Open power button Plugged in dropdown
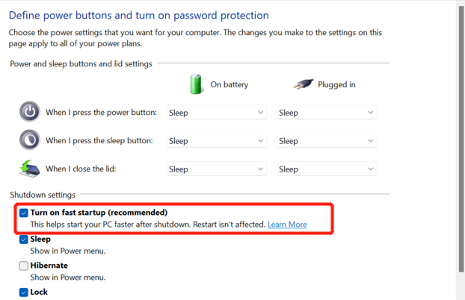Viewport: 465px width, 300px height. click(x=326, y=113)
